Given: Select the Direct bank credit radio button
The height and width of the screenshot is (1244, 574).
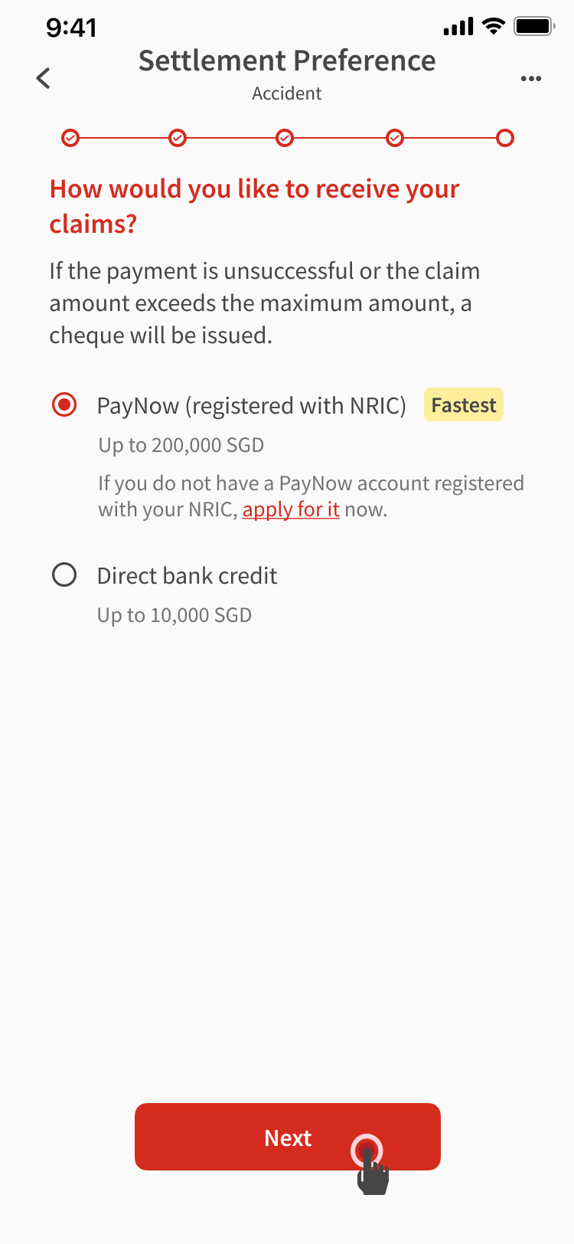Looking at the screenshot, I should pos(64,575).
